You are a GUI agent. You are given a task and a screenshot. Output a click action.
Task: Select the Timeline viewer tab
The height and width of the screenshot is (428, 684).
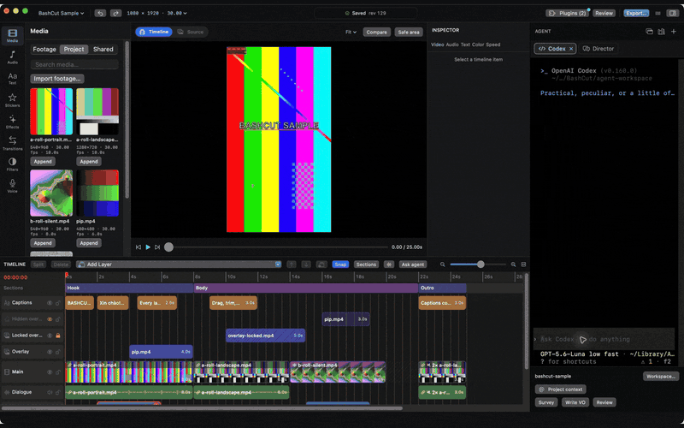tap(154, 32)
